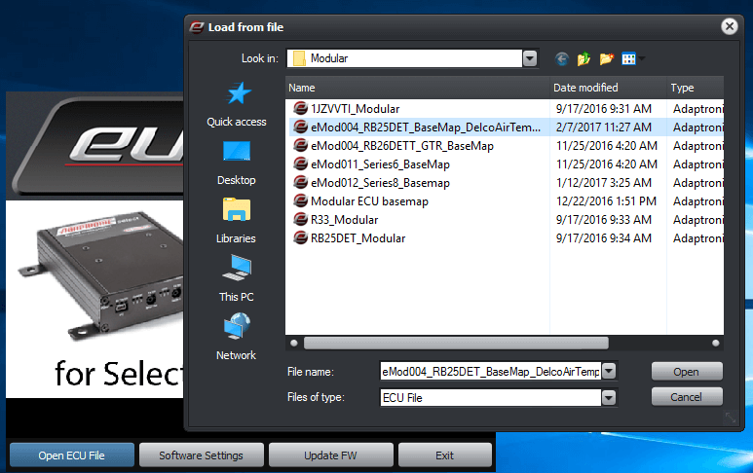Open Network location in sidebar

237,338
